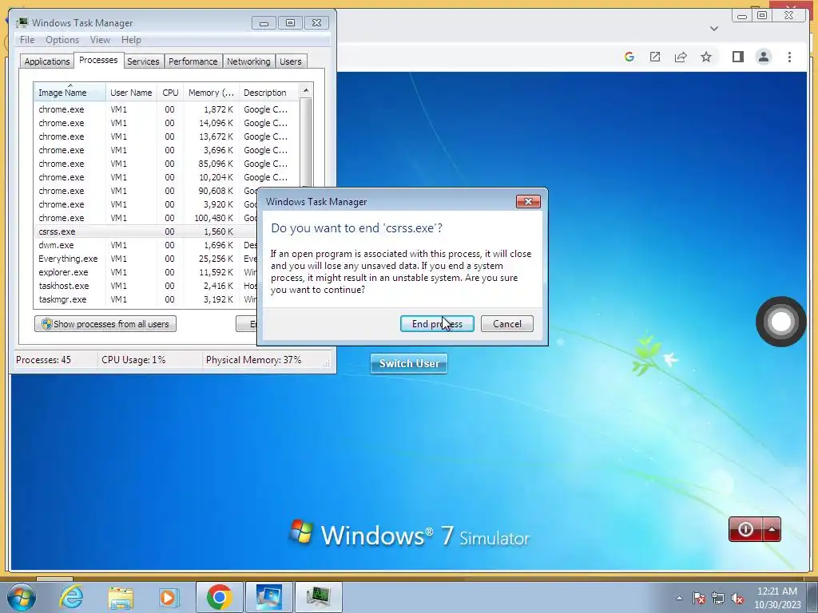Click the share page icon in Chrome

[681, 57]
